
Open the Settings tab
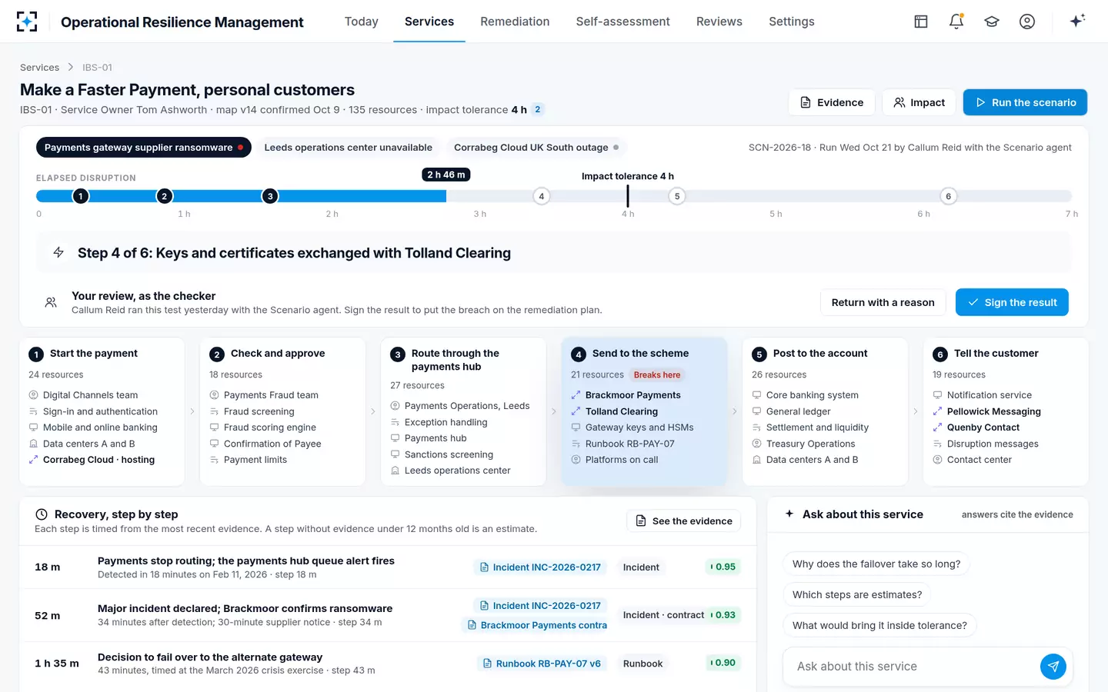(792, 22)
